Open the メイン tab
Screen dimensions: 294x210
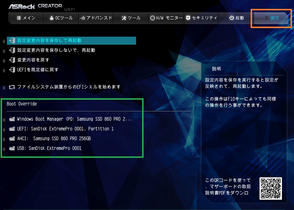[x=26, y=18]
